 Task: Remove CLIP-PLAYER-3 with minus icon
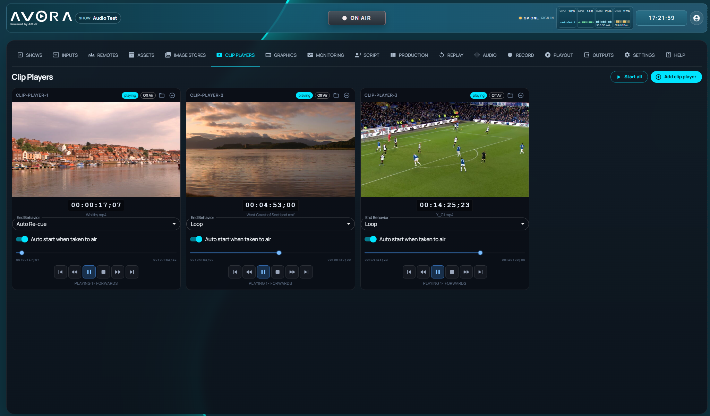(521, 95)
